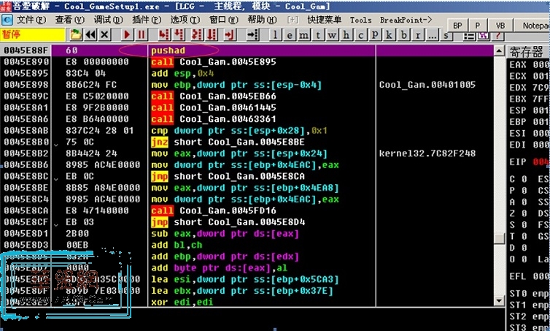This screenshot has height=331, width=550.
Task: Open the 插件(P) plugins menu
Action: coord(146,20)
